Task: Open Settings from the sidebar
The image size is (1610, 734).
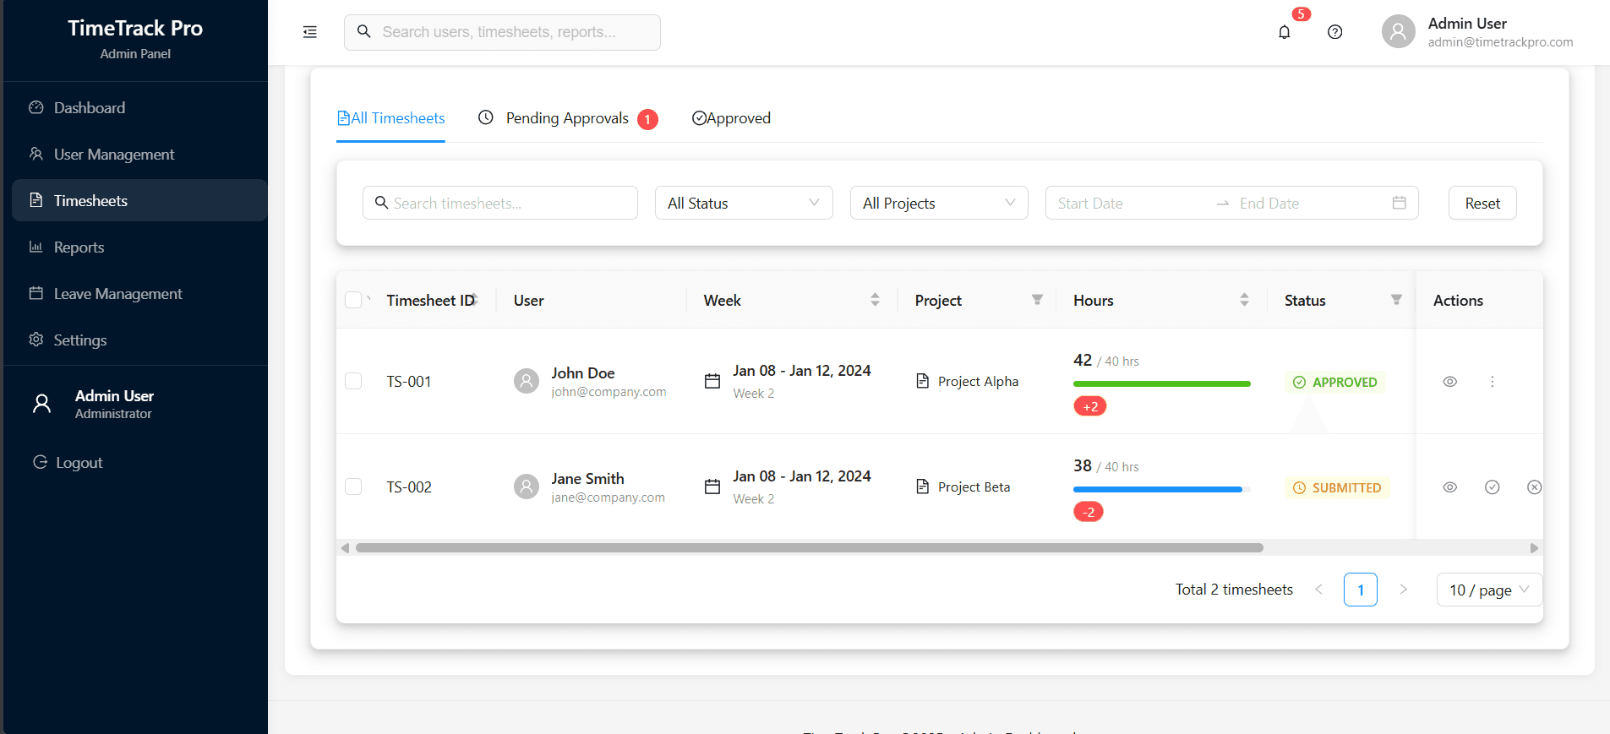Action: pos(139,340)
